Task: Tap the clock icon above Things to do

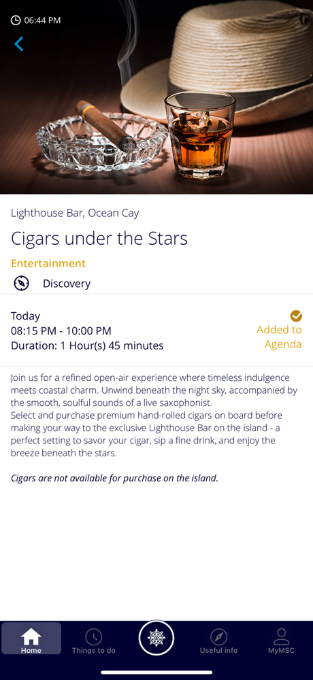Action: (x=94, y=637)
